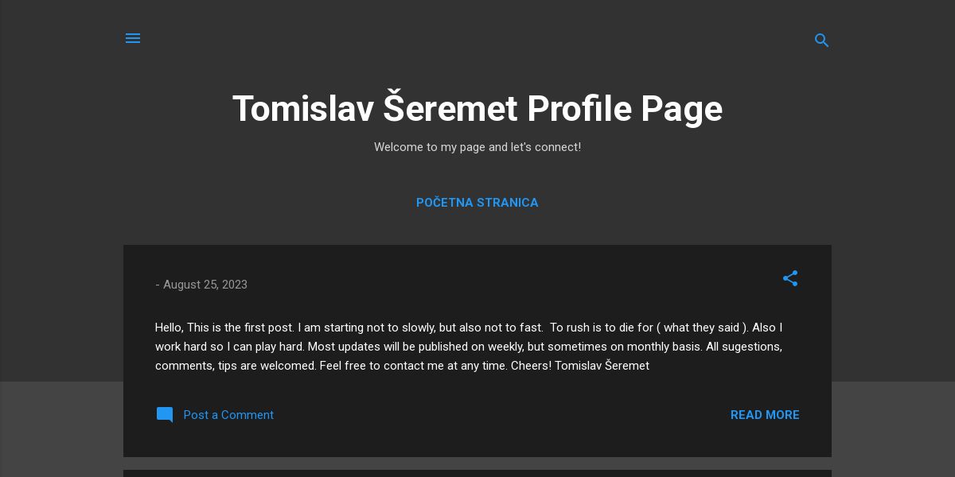Select the POČETNA STRANICA tab
This screenshot has height=477, width=955.
point(477,203)
